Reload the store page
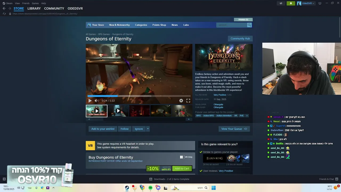 pyautogui.click(x=4, y=14)
